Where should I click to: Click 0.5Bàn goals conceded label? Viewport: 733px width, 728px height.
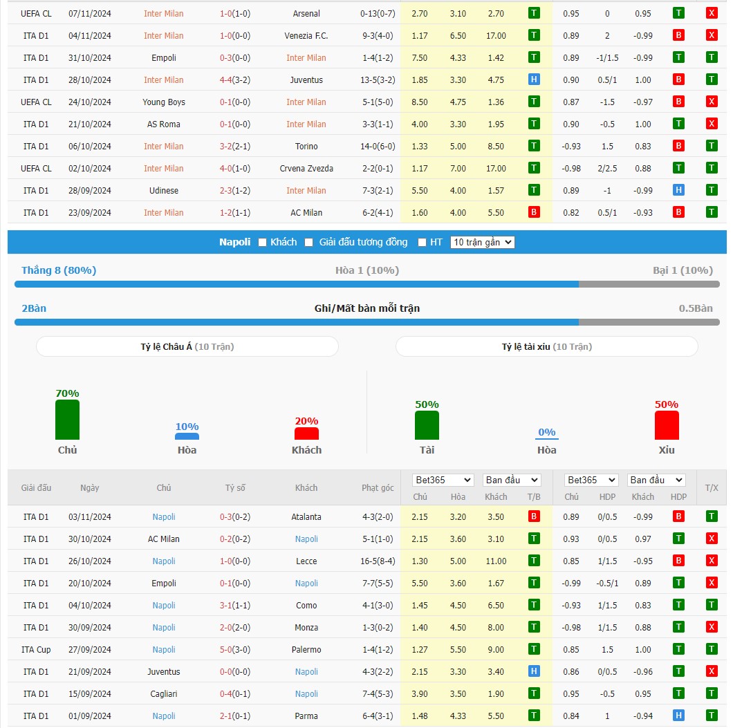696,308
